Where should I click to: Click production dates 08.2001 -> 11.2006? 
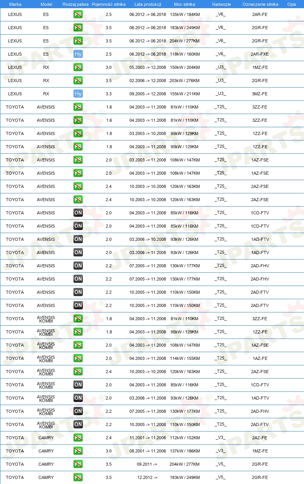click(x=148, y=451)
